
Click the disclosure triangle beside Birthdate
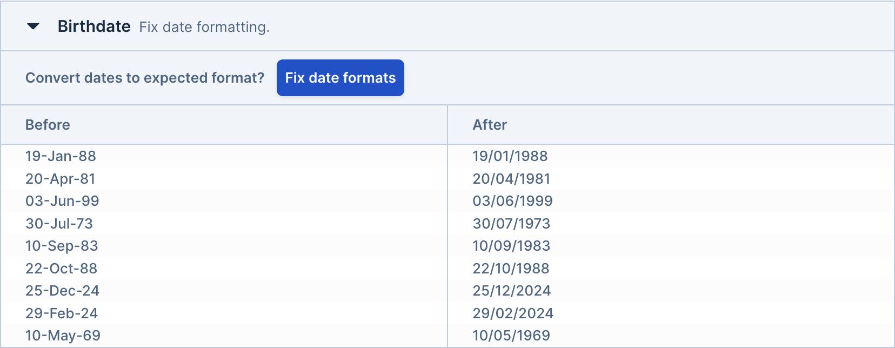tap(34, 26)
